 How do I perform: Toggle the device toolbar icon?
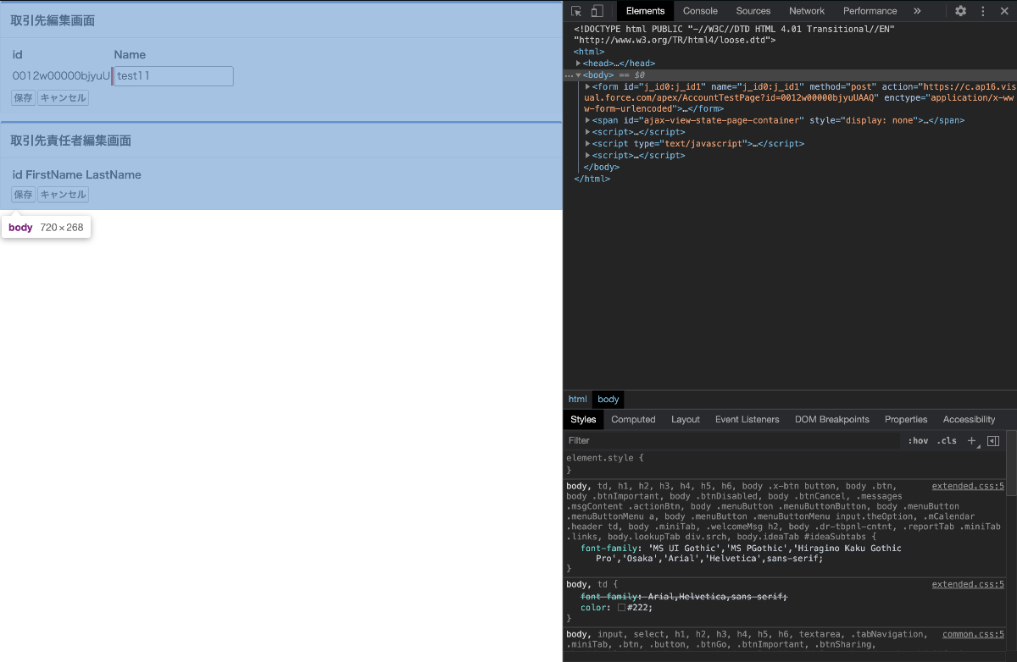[x=597, y=11]
